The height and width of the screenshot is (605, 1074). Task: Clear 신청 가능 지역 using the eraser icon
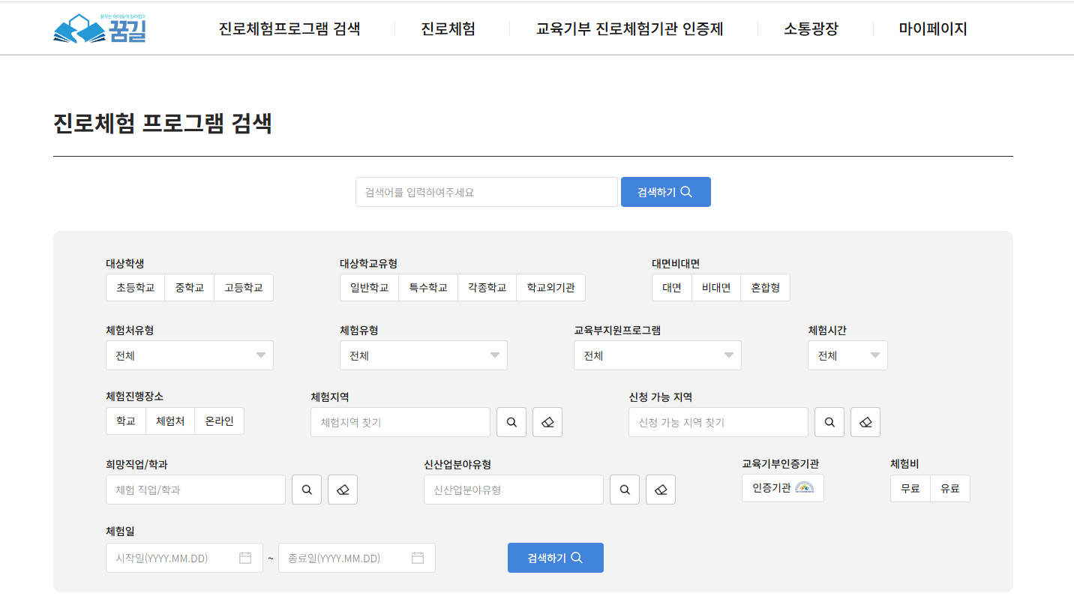[x=865, y=421]
